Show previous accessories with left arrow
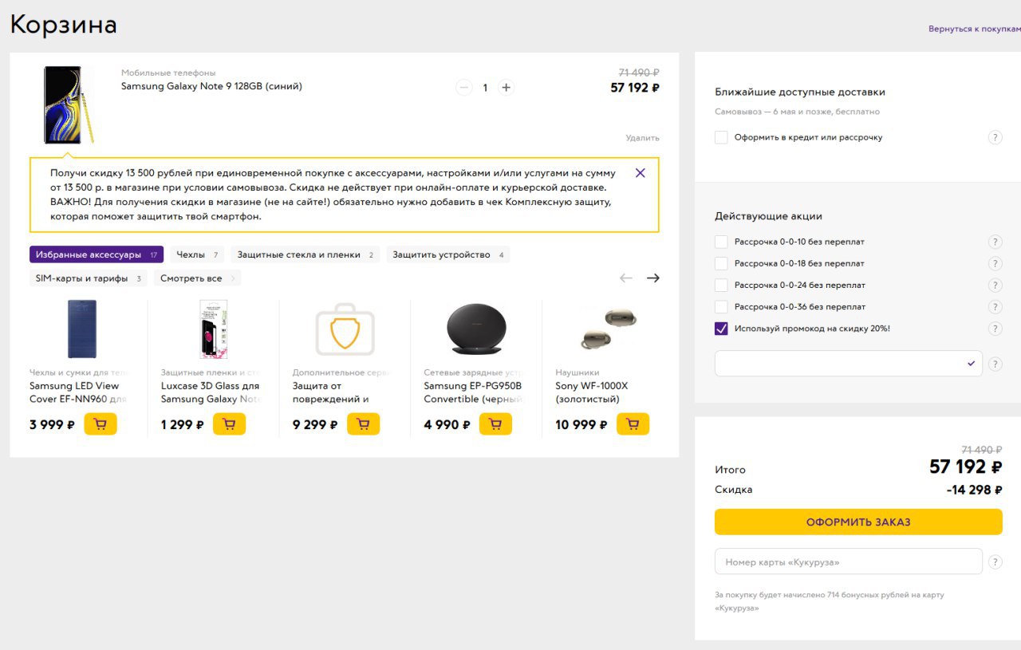Screen dimensions: 1021x650 pyautogui.click(x=626, y=278)
